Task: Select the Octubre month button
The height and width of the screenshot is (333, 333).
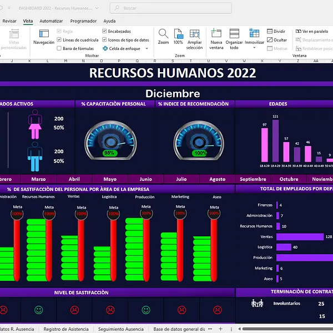Action: [x=289, y=179]
